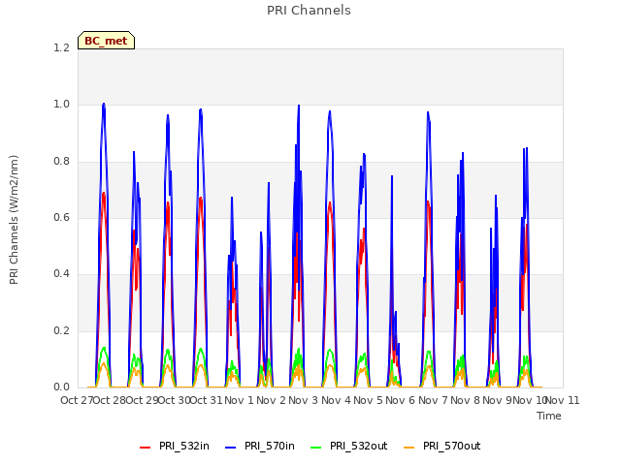Click the Nov 8 x-axis date label
The image size is (621, 465).
tap(466, 400)
